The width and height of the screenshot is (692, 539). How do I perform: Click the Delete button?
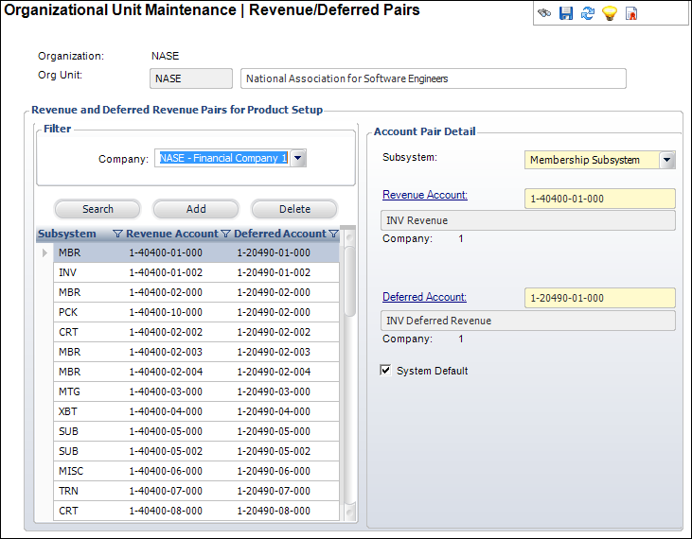pos(294,209)
